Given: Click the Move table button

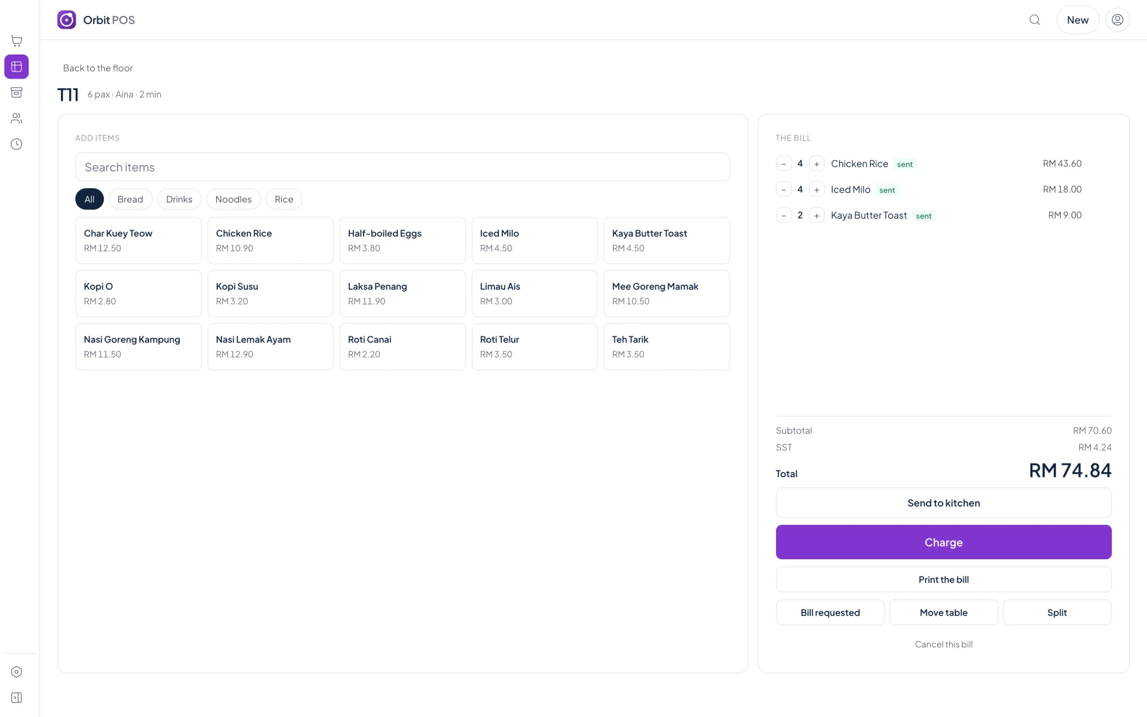Looking at the screenshot, I should (x=943, y=613).
